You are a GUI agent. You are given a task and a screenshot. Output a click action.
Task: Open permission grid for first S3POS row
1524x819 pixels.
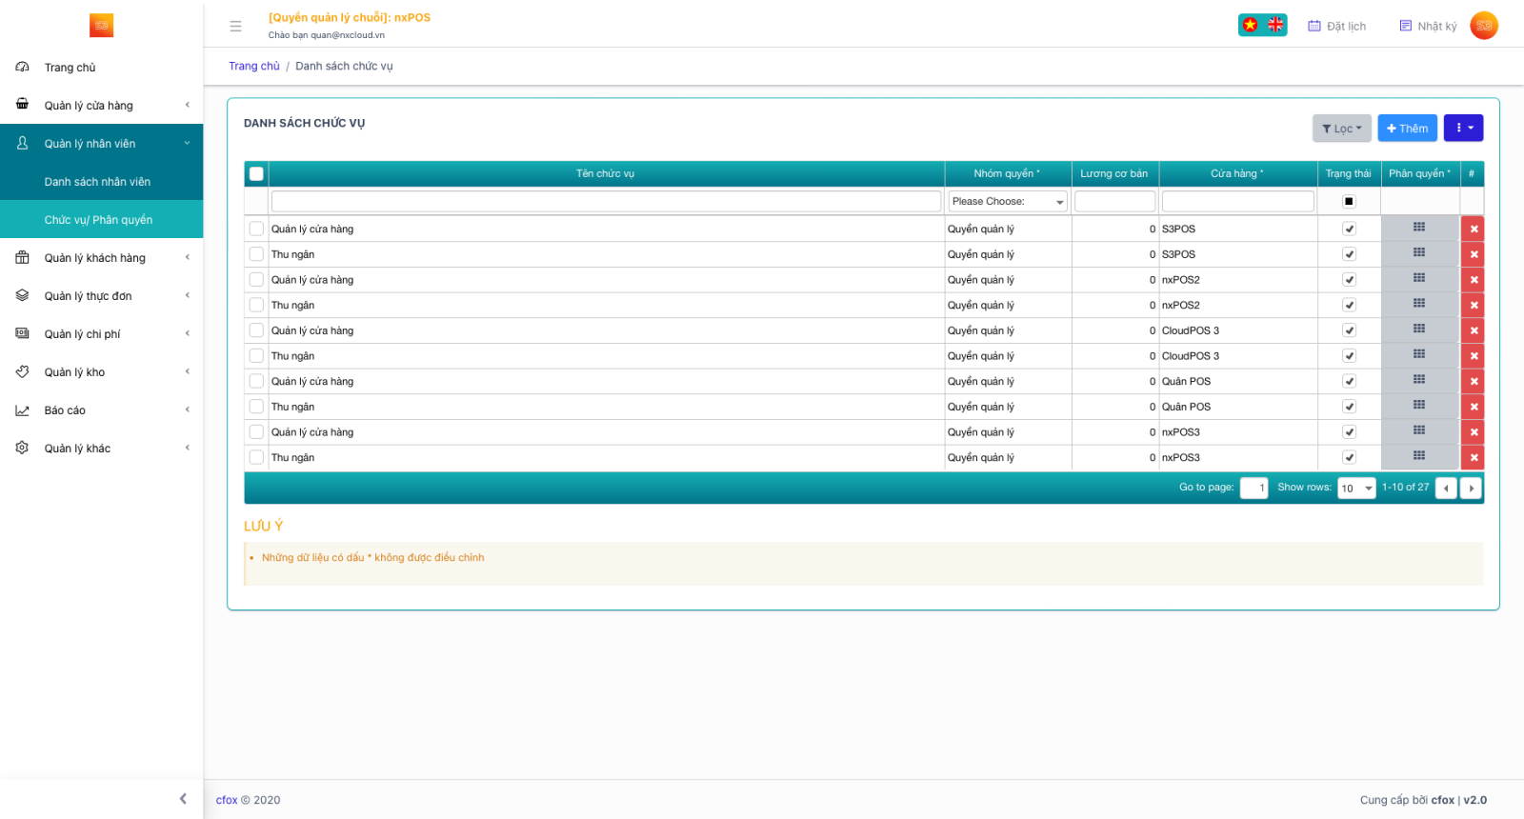[x=1419, y=228]
